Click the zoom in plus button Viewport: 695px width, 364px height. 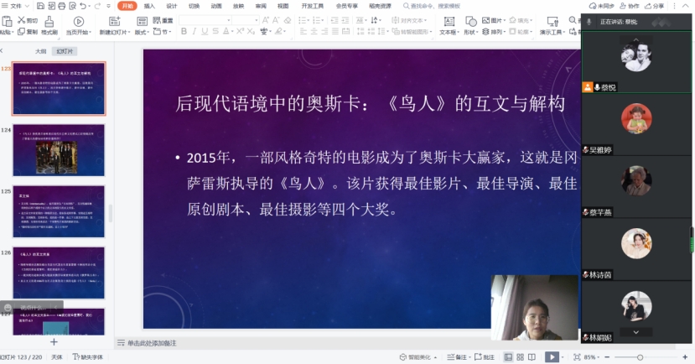pyautogui.click(x=685, y=357)
